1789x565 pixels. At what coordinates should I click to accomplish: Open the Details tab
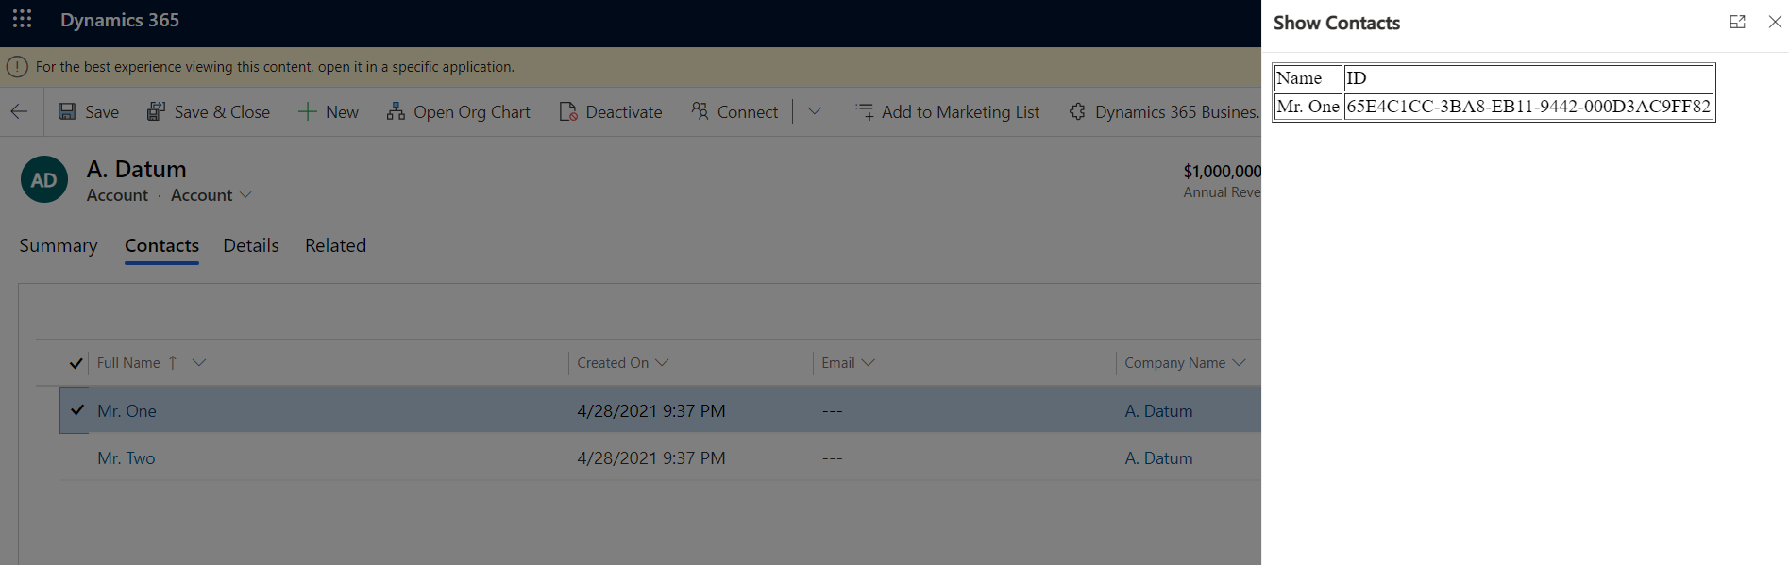(x=251, y=245)
